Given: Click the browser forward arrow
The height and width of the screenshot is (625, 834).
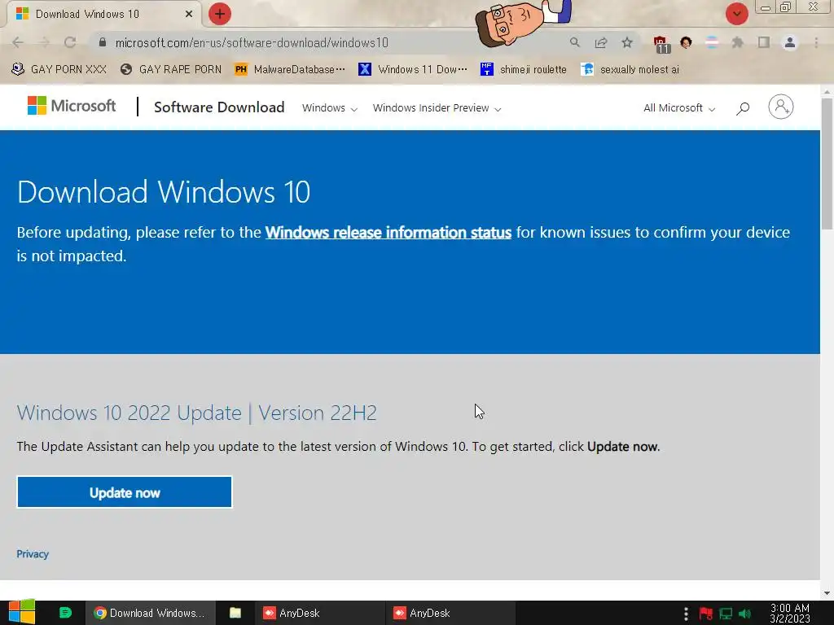Looking at the screenshot, I should (44, 42).
